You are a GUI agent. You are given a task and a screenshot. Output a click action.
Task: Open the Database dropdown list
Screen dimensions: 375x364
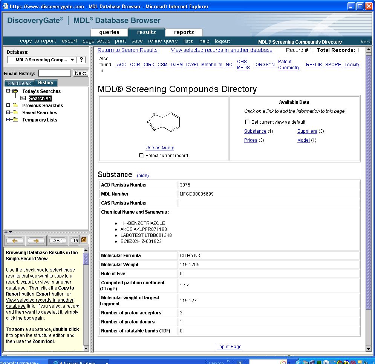(72, 60)
